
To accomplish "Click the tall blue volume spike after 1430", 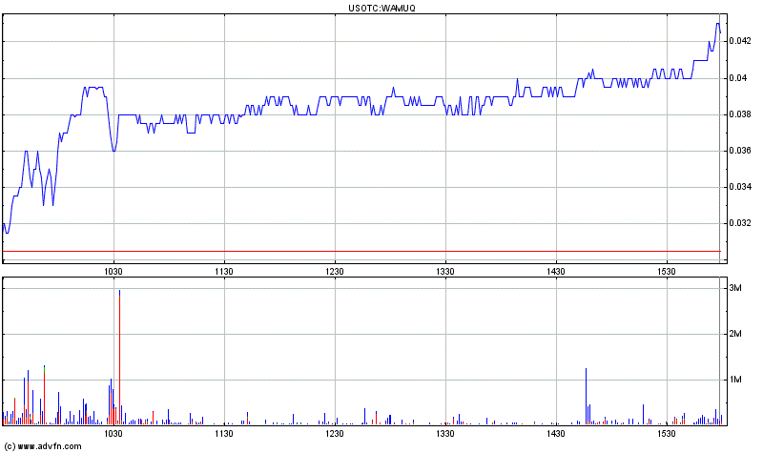I will click(586, 397).
